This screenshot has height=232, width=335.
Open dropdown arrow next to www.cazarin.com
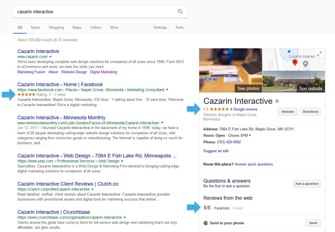tap(50, 57)
